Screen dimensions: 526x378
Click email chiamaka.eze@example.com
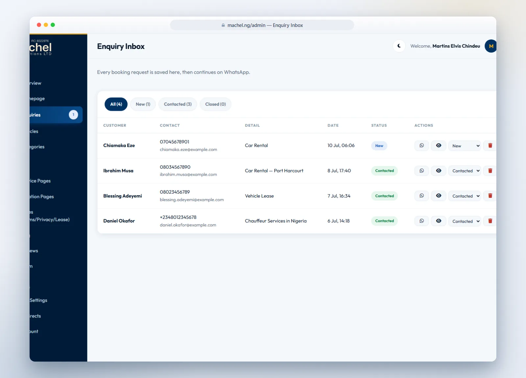(x=188, y=150)
